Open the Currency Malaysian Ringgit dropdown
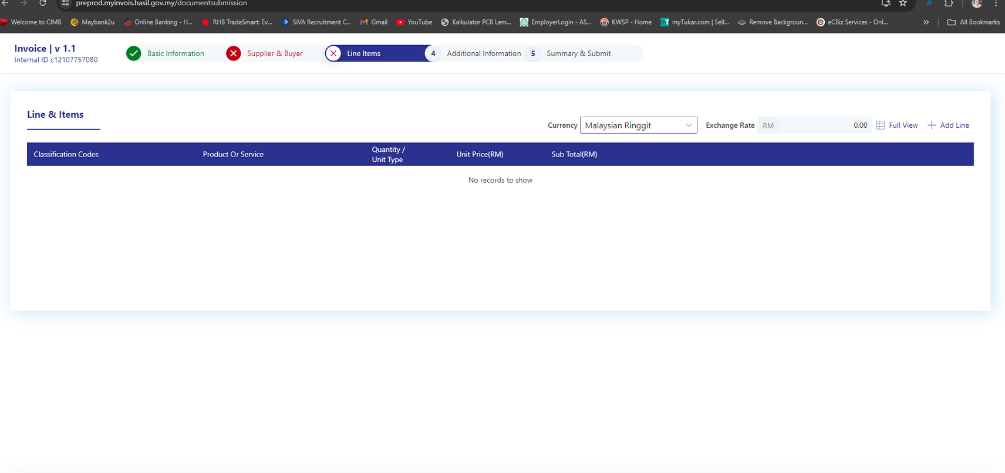 (x=639, y=125)
